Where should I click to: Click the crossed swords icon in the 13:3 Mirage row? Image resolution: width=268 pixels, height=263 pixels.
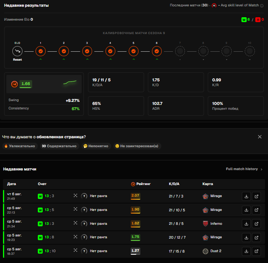75,196
